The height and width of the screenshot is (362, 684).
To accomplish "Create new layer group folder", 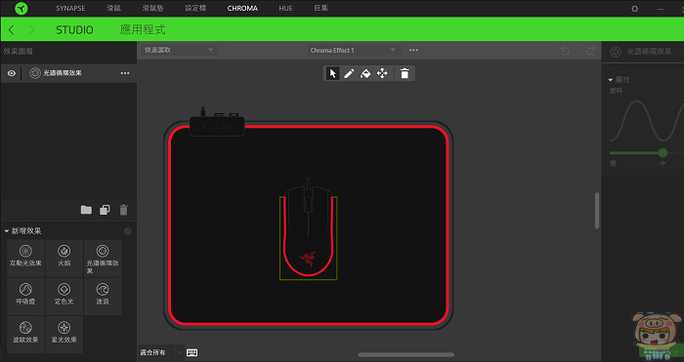I will pos(86,210).
